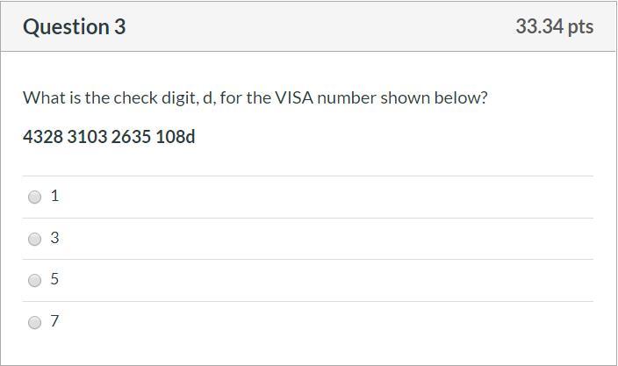Click the "4328" group of the card number
618x366 pixels.
(42, 138)
